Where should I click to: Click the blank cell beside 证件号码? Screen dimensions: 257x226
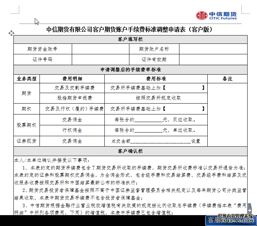tap(100, 59)
